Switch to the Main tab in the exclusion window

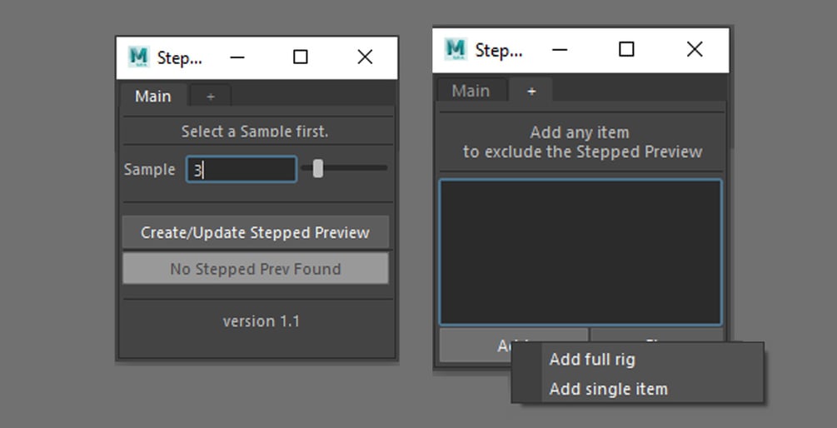coord(471,91)
